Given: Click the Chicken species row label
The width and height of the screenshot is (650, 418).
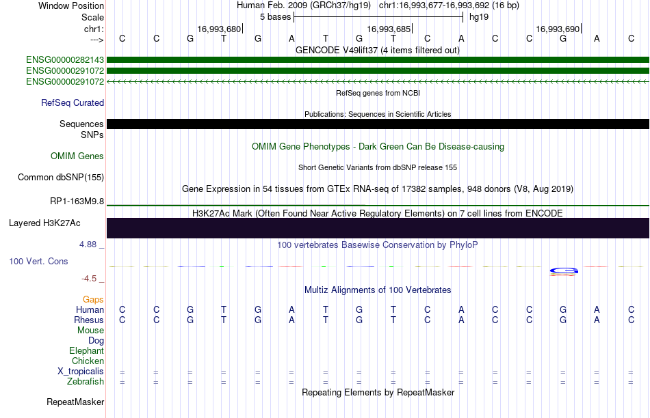Looking at the screenshot, I should (x=88, y=361).
